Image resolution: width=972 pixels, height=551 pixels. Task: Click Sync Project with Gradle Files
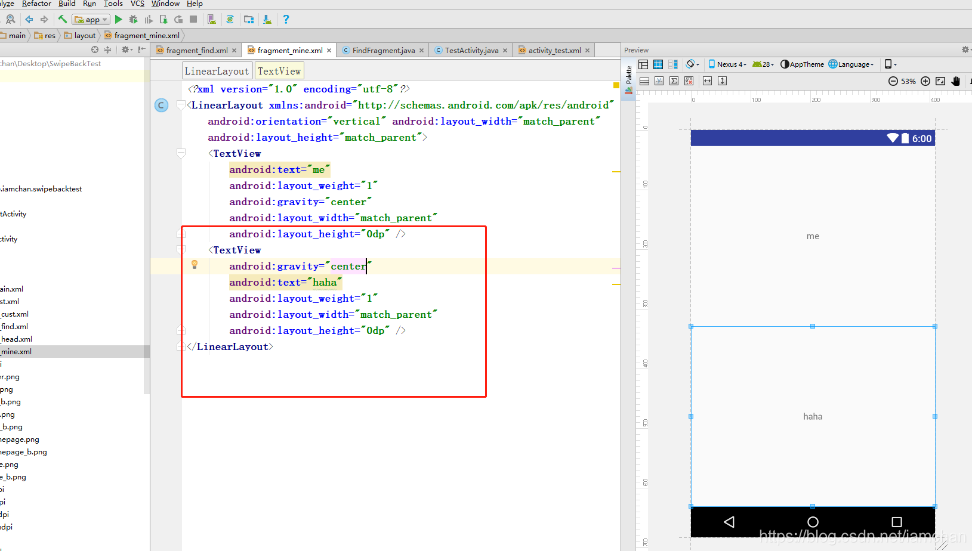point(230,19)
